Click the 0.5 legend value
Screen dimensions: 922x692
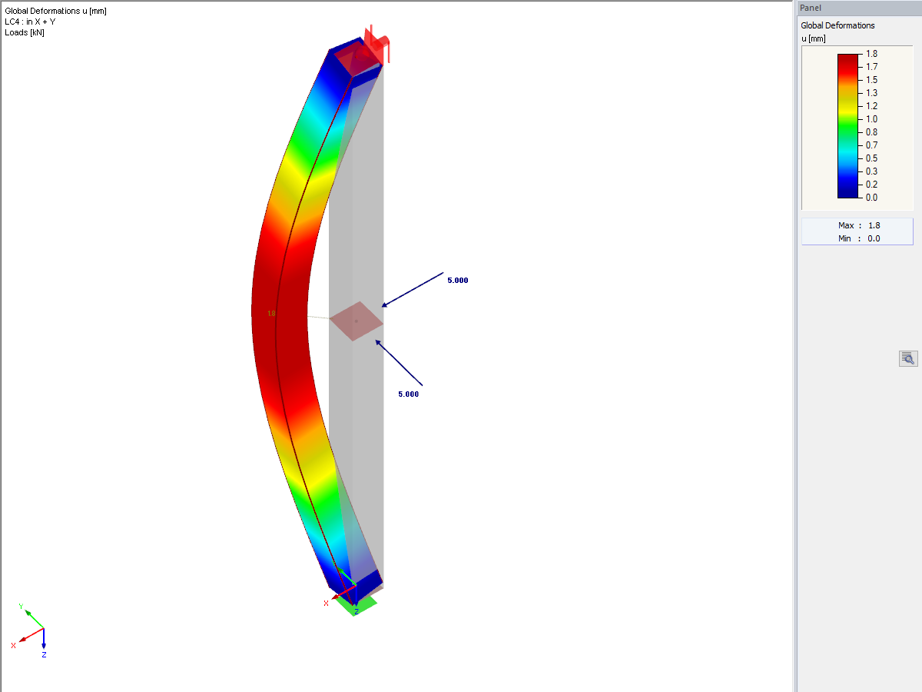871,158
